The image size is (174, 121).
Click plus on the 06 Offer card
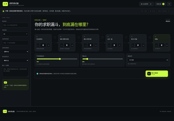coord(167,45)
